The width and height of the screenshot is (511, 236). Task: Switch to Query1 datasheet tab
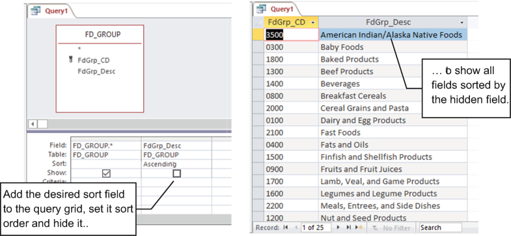coord(277,9)
